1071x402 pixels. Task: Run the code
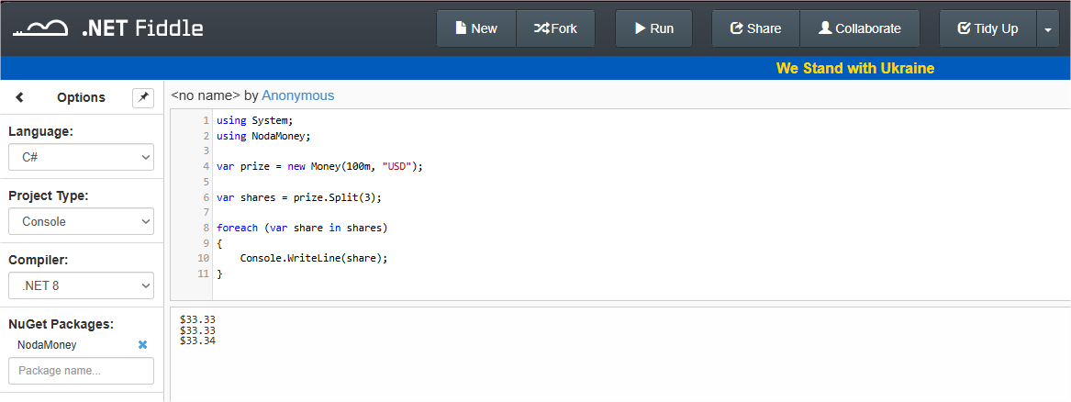(653, 28)
